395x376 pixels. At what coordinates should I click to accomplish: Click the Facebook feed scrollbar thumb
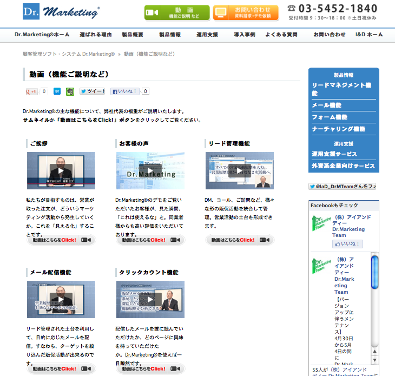(374, 272)
